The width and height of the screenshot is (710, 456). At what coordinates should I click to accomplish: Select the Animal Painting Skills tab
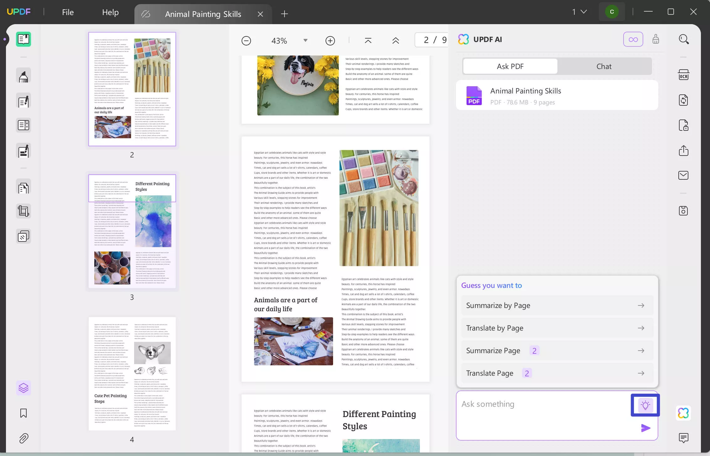pyautogui.click(x=203, y=14)
